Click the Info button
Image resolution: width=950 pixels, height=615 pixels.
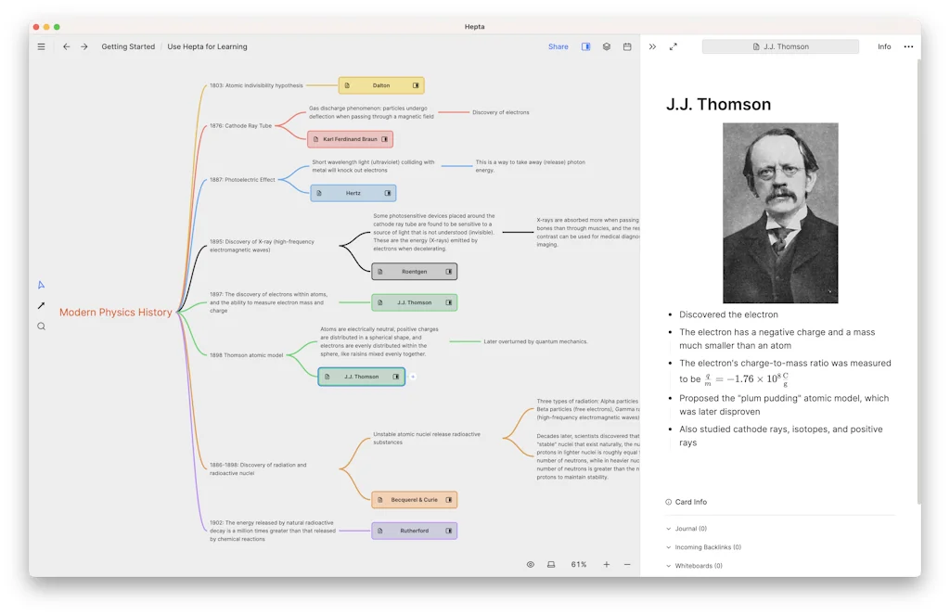tap(884, 45)
